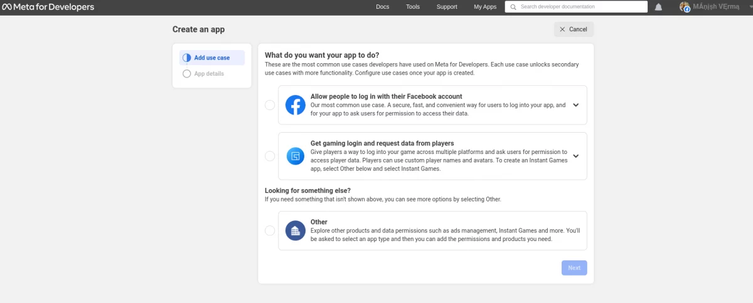This screenshot has height=303, width=753.
Task: Click the 'Other' card title
Action: (x=319, y=222)
